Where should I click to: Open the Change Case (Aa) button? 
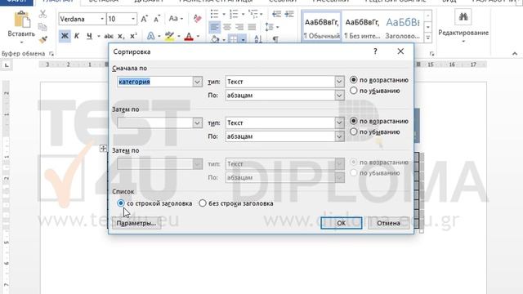(x=176, y=19)
